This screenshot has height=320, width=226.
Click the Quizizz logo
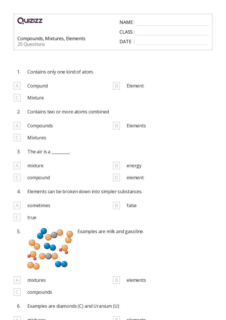click(30, 21)
